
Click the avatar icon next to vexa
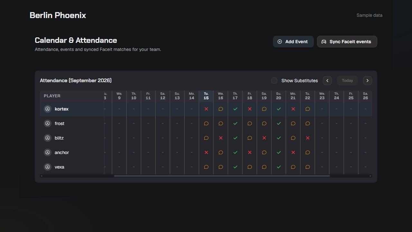click(48, 167)
